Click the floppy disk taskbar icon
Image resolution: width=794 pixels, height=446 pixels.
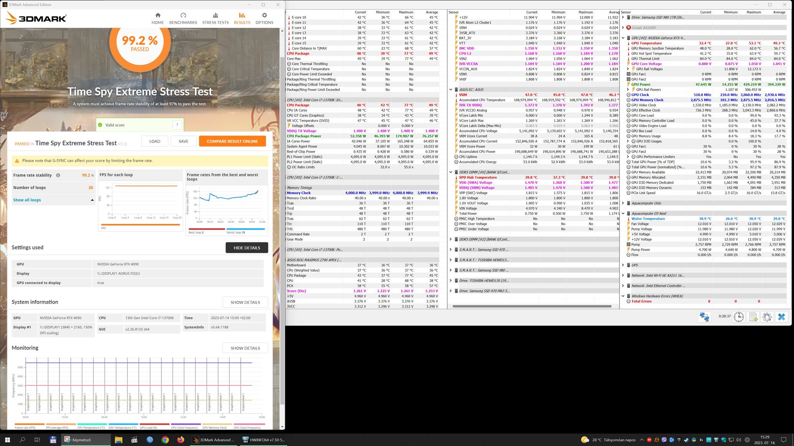[53, 440]
